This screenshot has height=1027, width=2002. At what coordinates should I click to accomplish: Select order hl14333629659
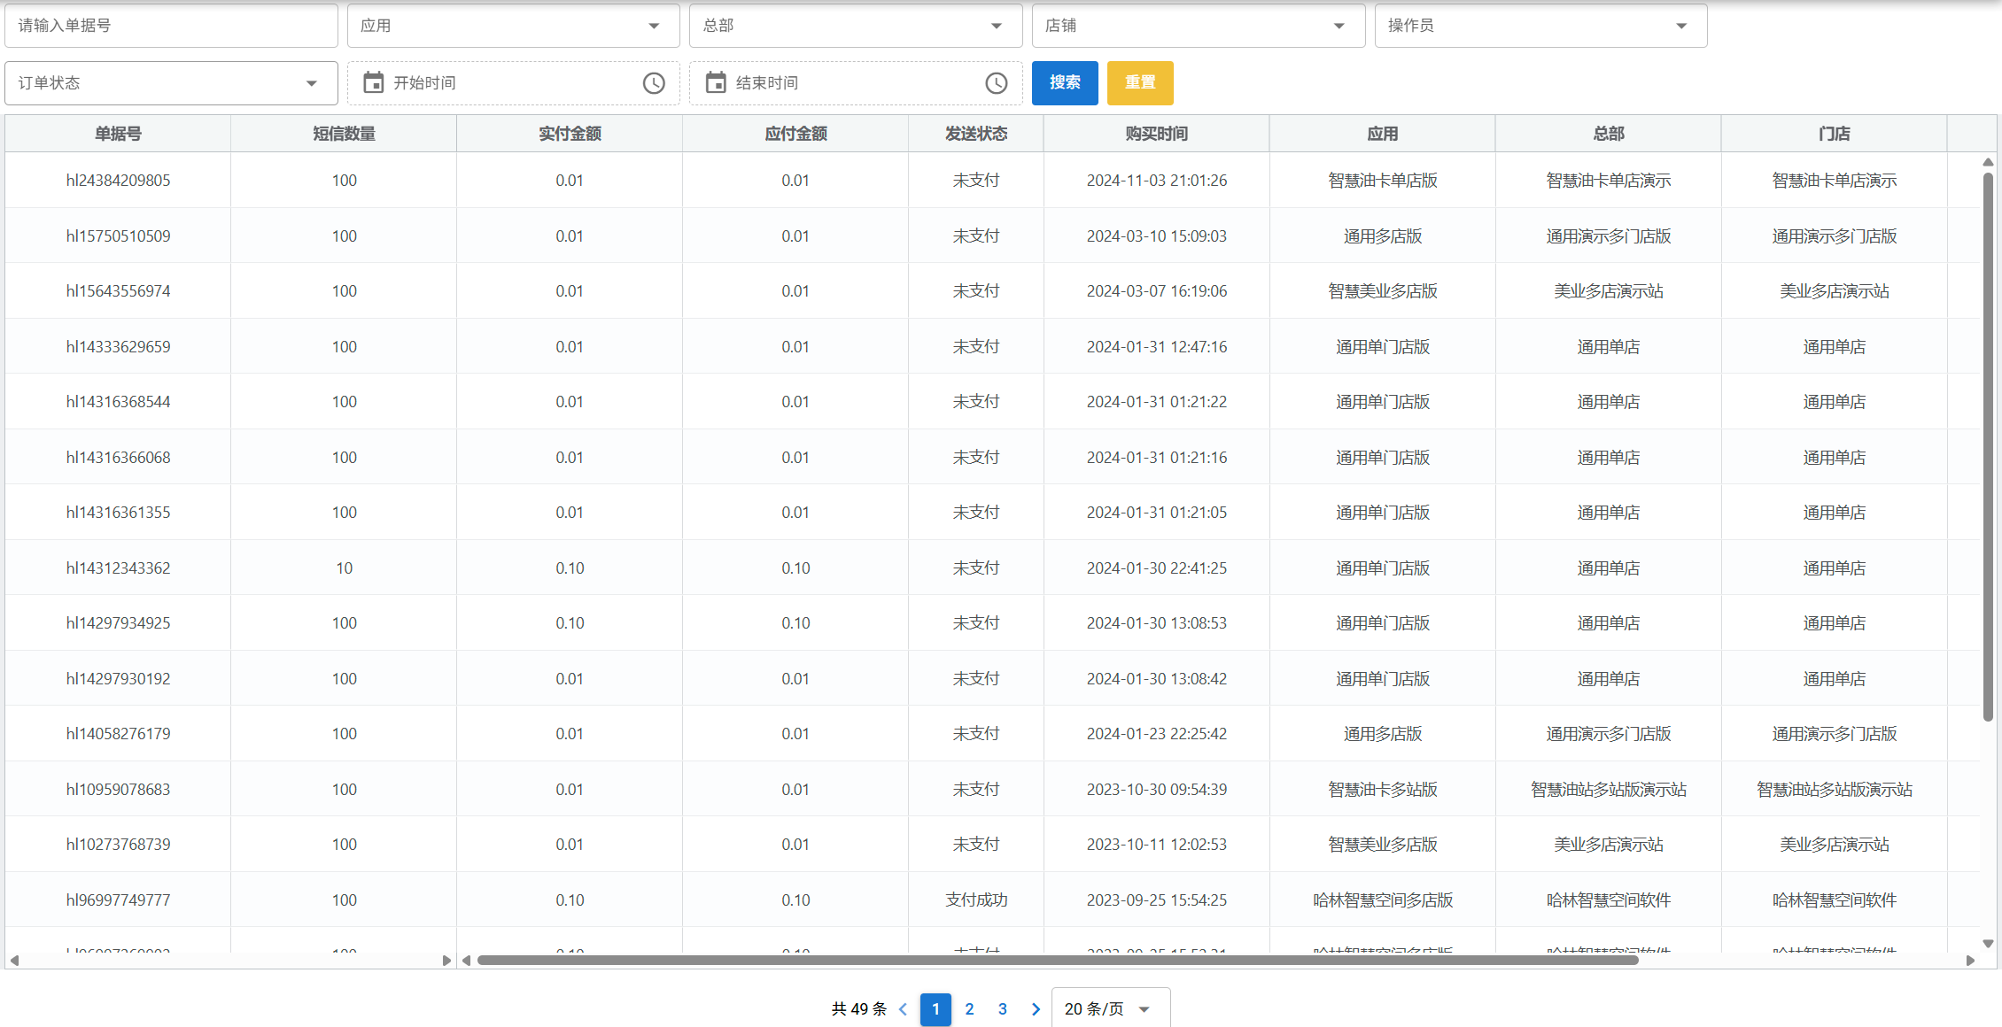(x=118, y=347)
